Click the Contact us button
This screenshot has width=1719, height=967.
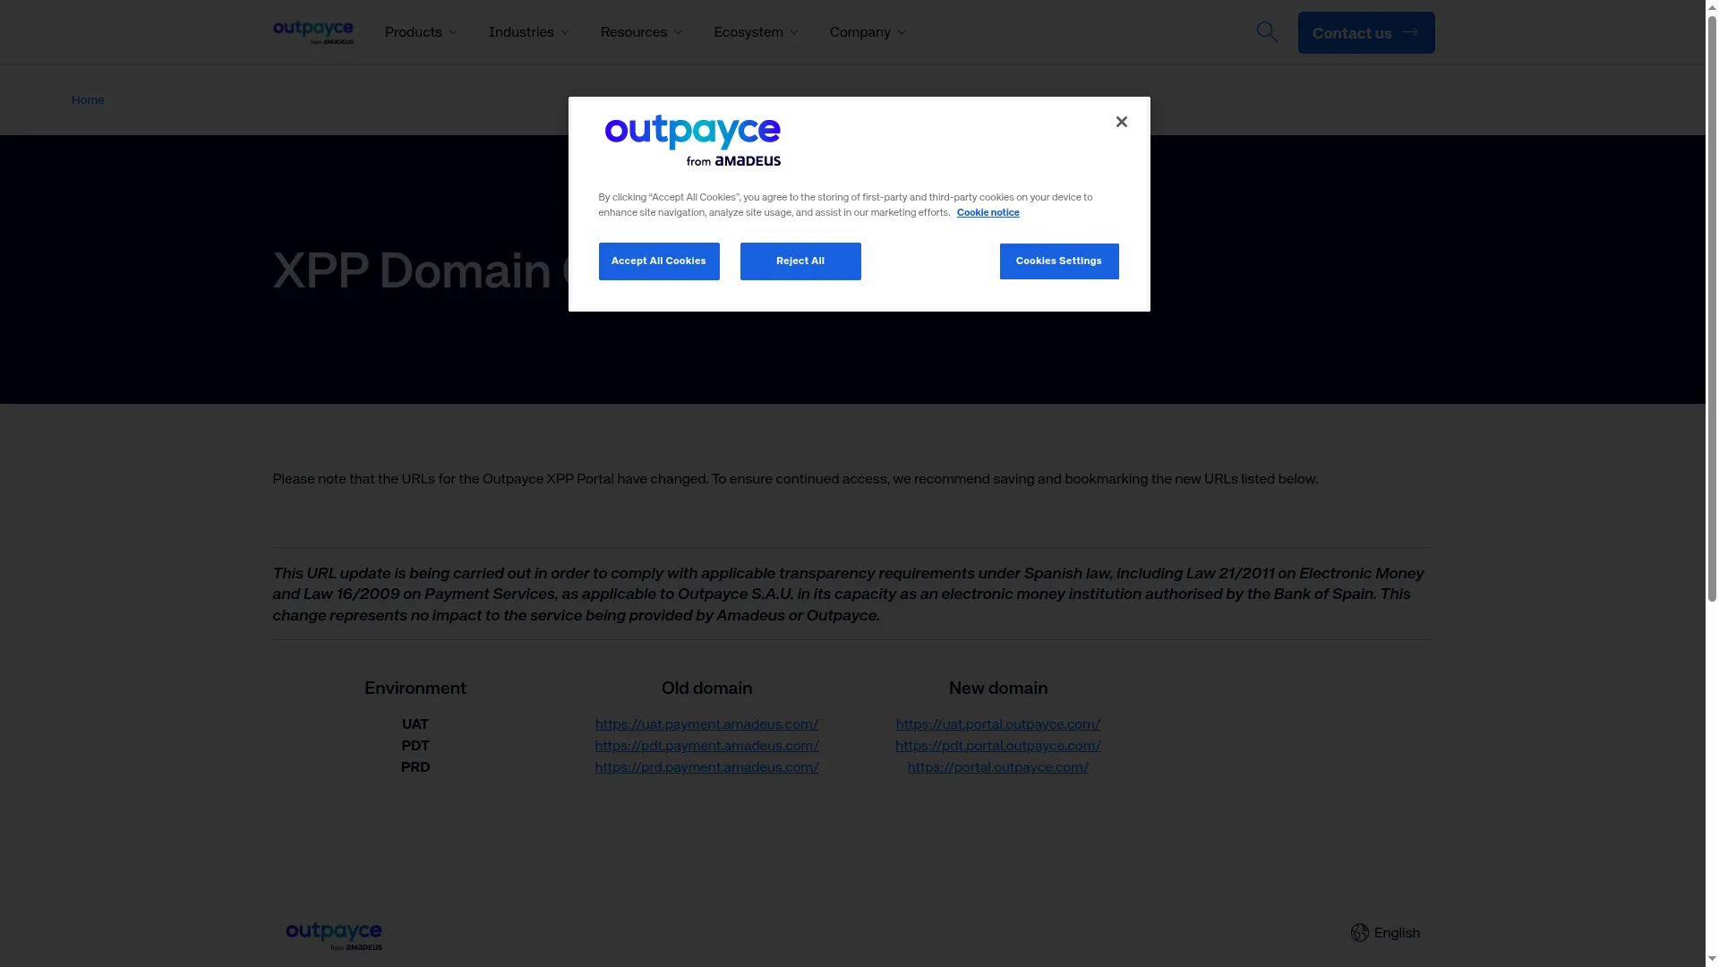tap(1366, 32)
